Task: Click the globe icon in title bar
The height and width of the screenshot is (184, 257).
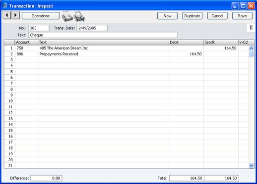Action: point(5,5)
